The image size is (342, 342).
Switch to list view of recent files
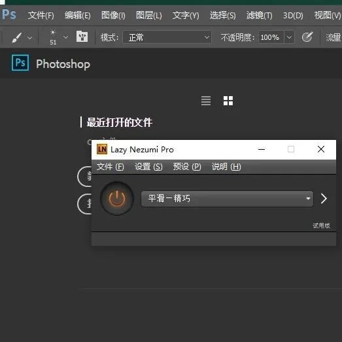[206, 101]
